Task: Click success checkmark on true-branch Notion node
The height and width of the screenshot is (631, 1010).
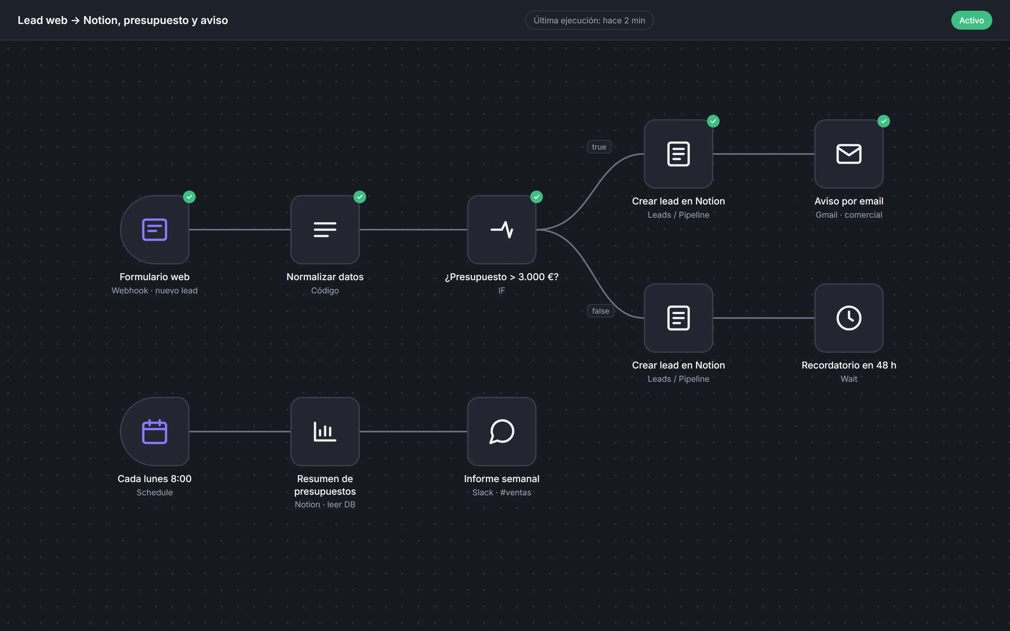Action: (x=713, y=121)
